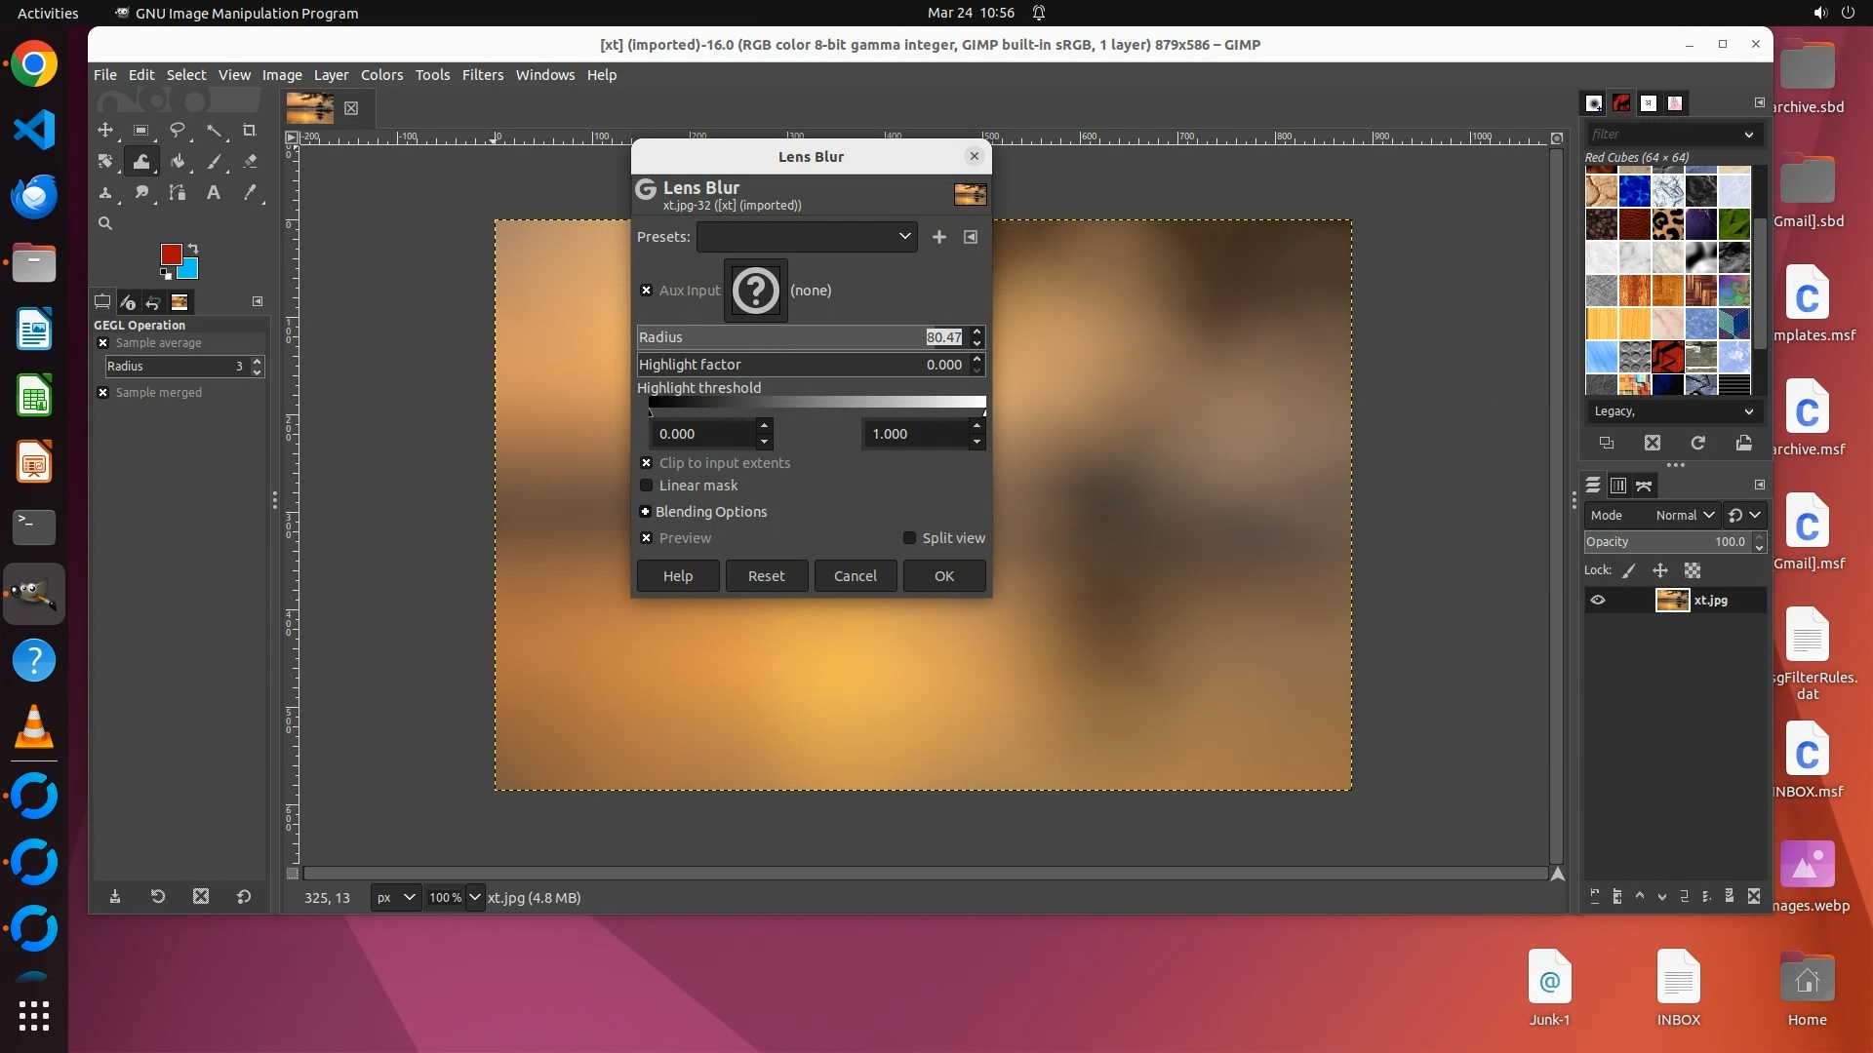
Task: Open the layer Mode Normal dropdown
Action: [x=1685, y=515]
